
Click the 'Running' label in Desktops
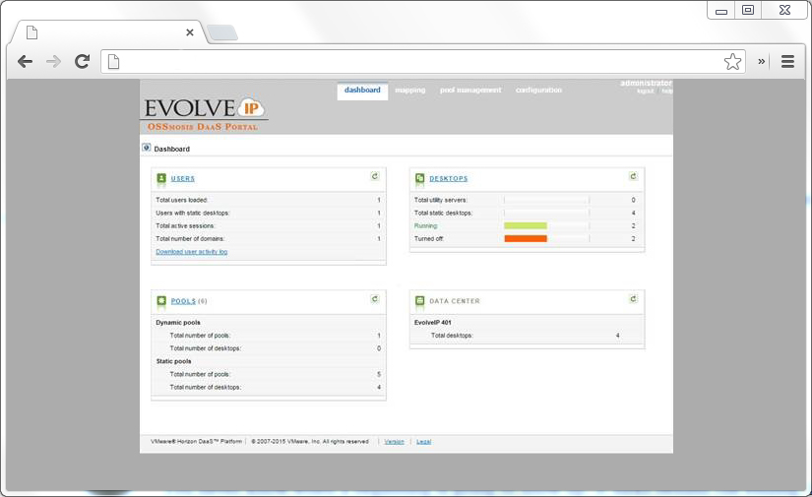[x=425, y=225]
